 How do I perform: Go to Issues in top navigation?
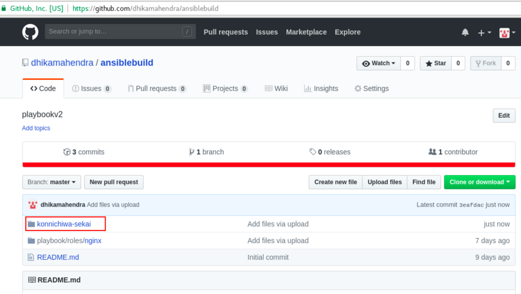pyautogui.click(x=267, y=32)
